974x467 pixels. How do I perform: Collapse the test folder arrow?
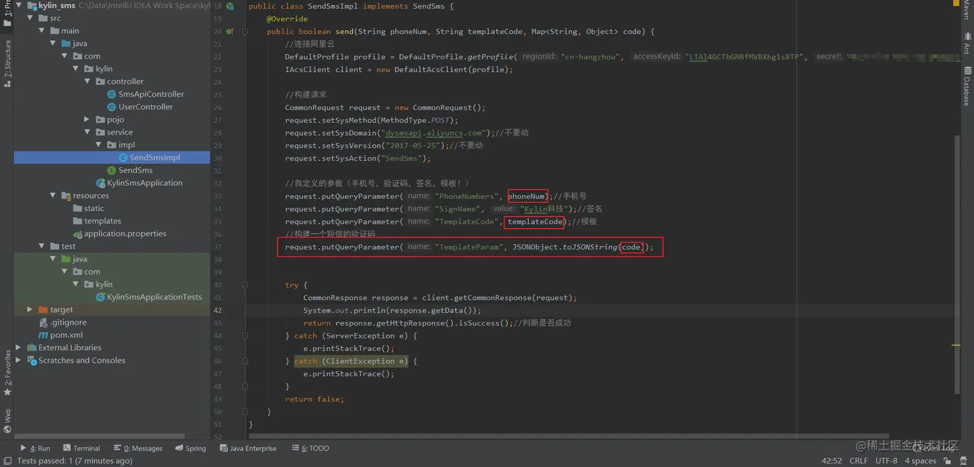[x=42, y=246]
